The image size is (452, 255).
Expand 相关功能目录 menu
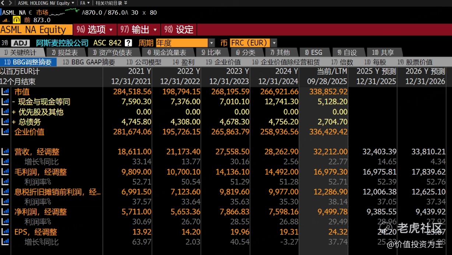click(x=111, y=3)
